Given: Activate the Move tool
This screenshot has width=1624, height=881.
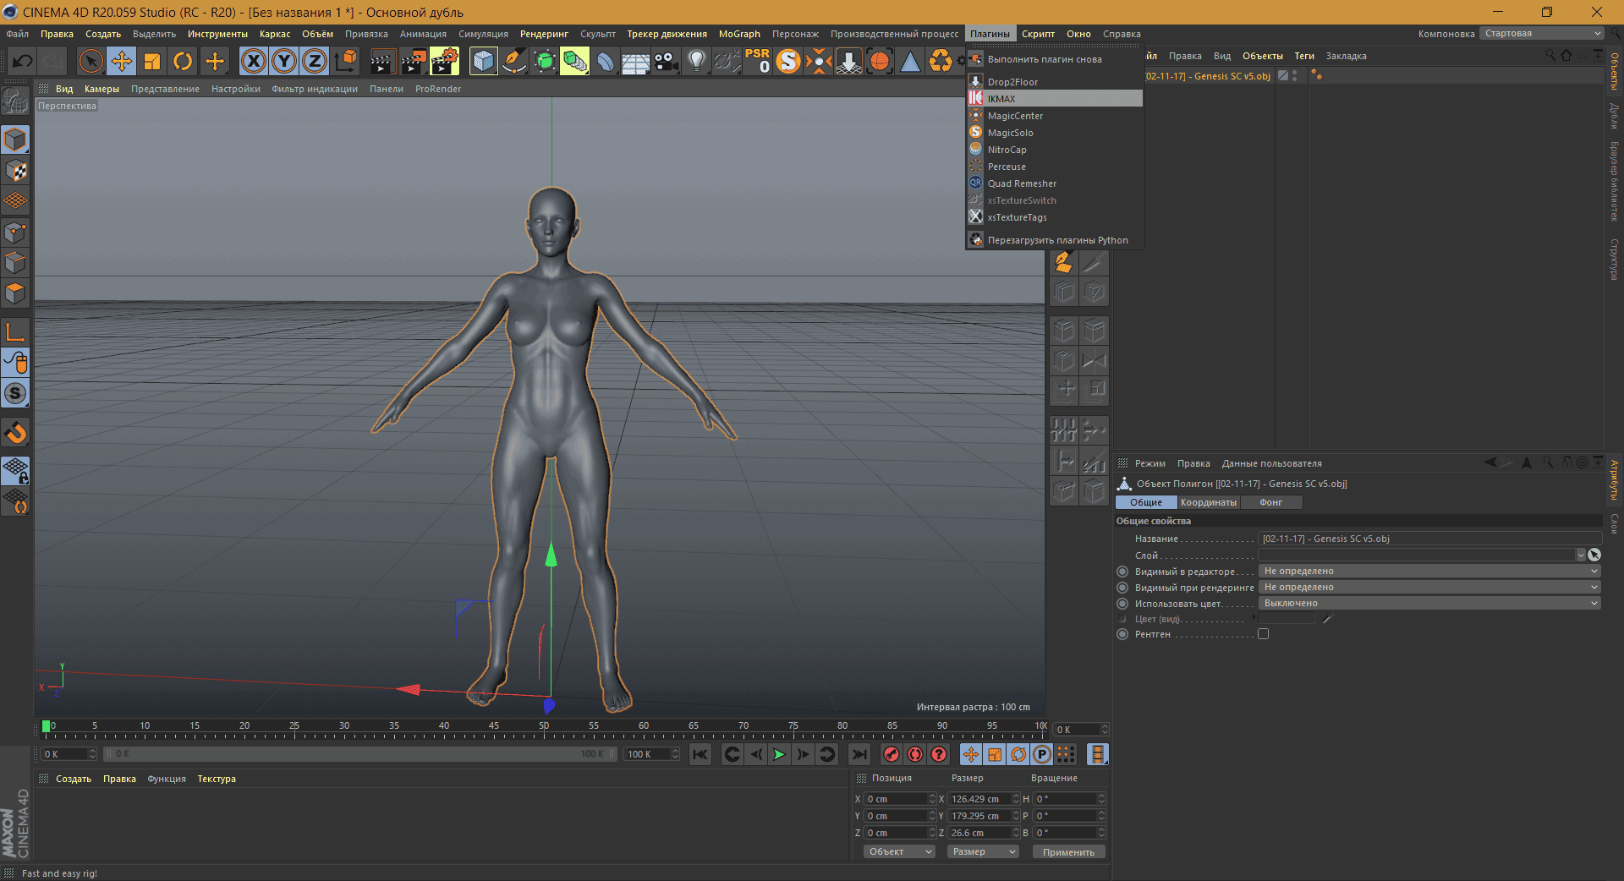Looking at the screenshot, I should (x=122, y=61).
